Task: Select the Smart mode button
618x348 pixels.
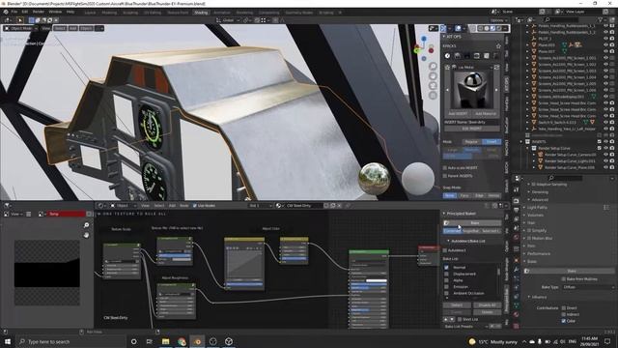Action: pos(492,142)
